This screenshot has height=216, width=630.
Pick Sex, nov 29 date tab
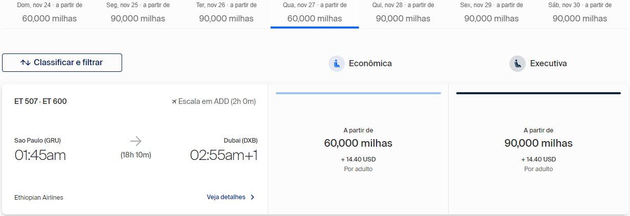(492, 13)
